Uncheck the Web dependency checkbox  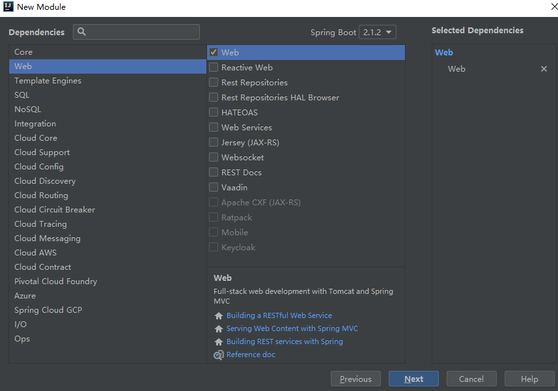(214, 52)
